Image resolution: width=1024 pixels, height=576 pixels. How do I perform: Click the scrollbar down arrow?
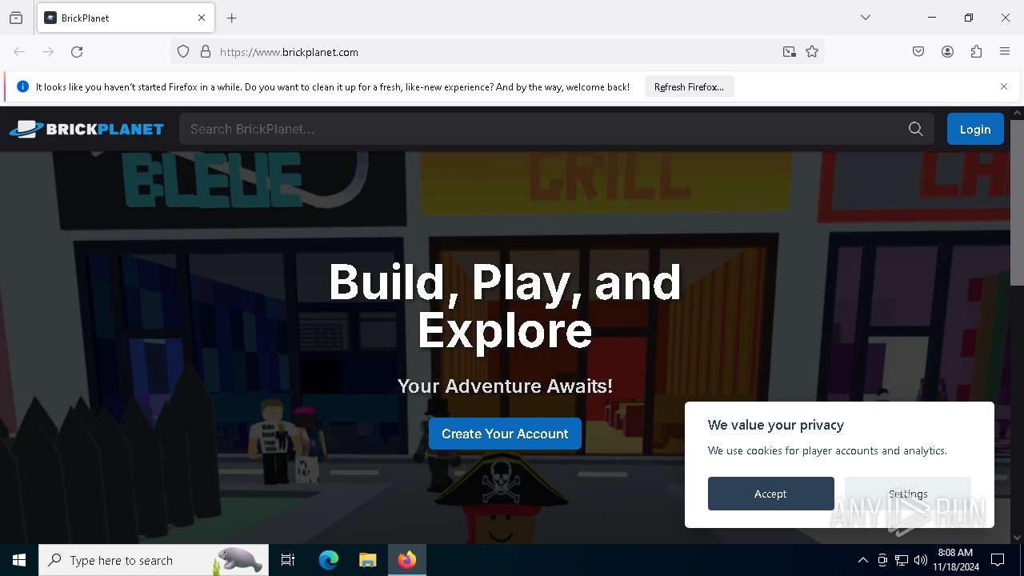pyautogui.click(x=1017, y=538)
